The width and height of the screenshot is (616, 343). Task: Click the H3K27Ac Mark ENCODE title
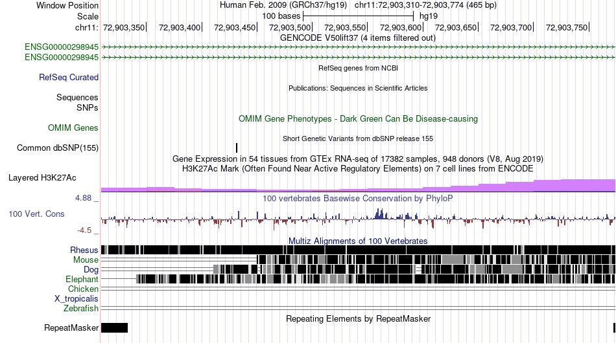[x=358, y=168]
